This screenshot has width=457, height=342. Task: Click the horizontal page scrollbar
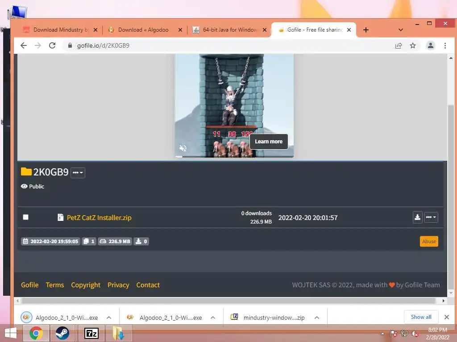pos(228,301)
